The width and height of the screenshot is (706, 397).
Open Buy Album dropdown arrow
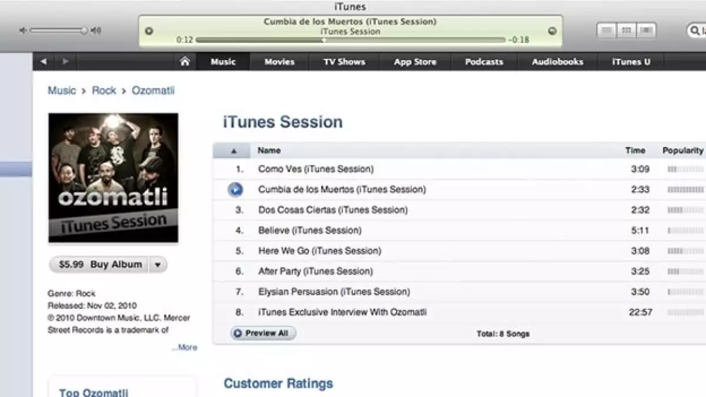[x=157, y=265]
